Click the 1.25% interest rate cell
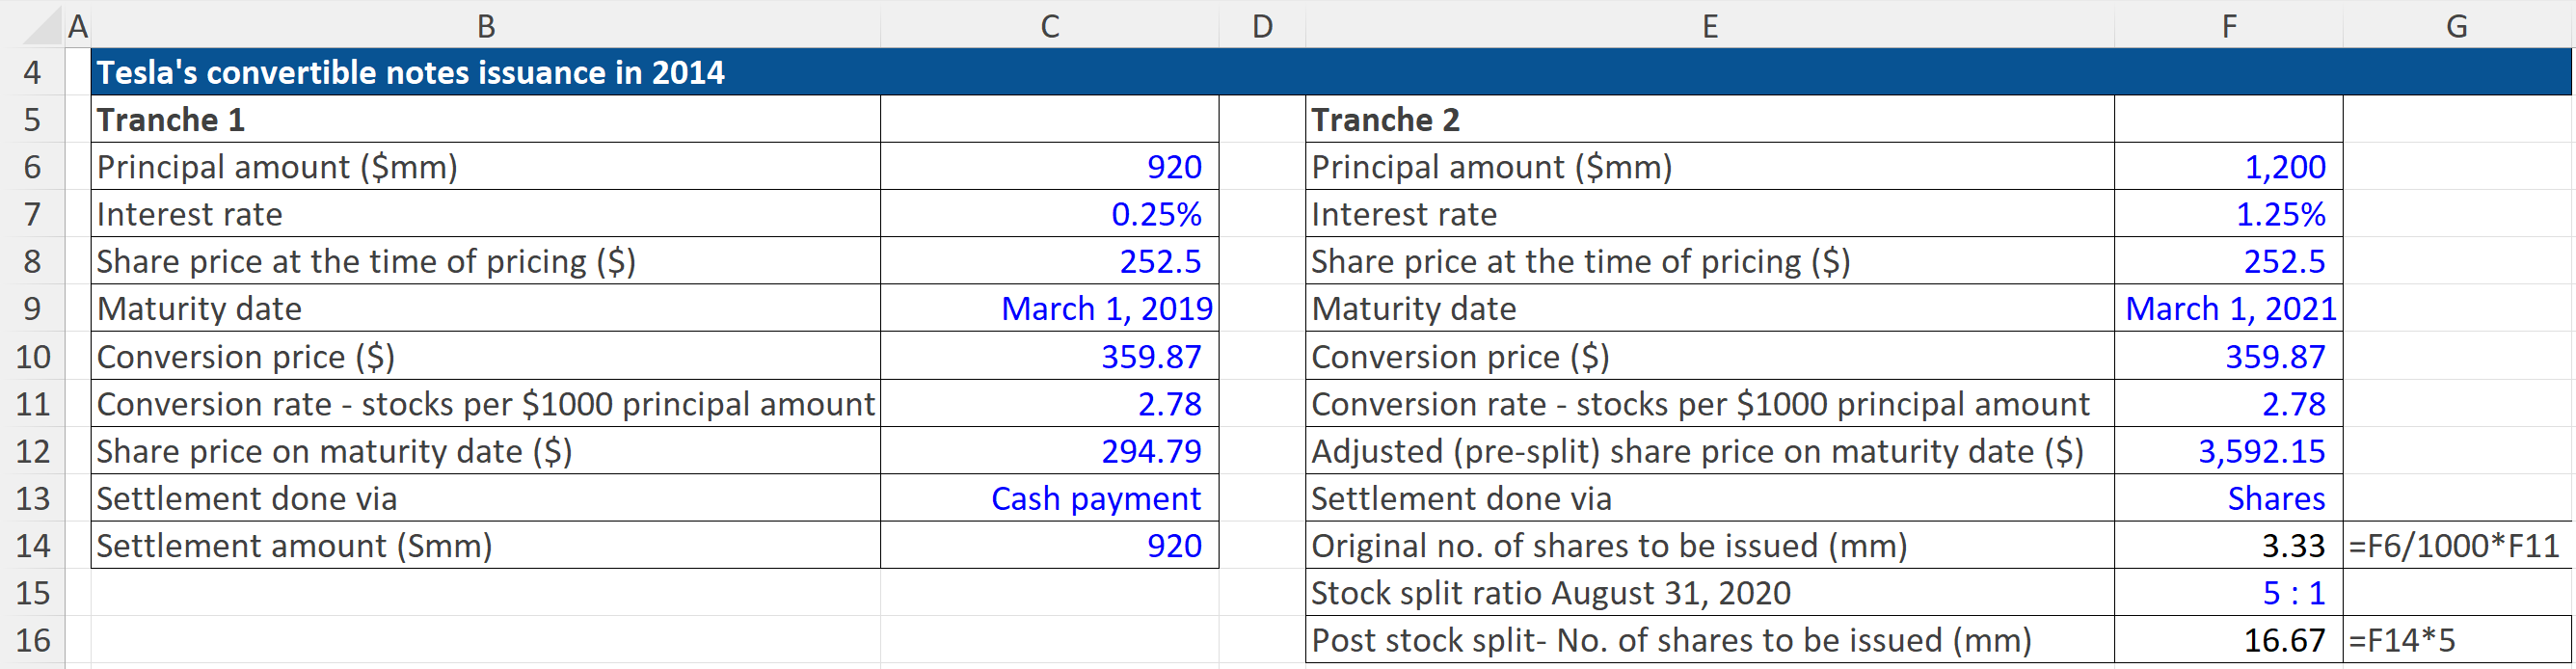The height and width of the screenshot is (669, 2576). pyautogui.click(x=2229, y=213)
